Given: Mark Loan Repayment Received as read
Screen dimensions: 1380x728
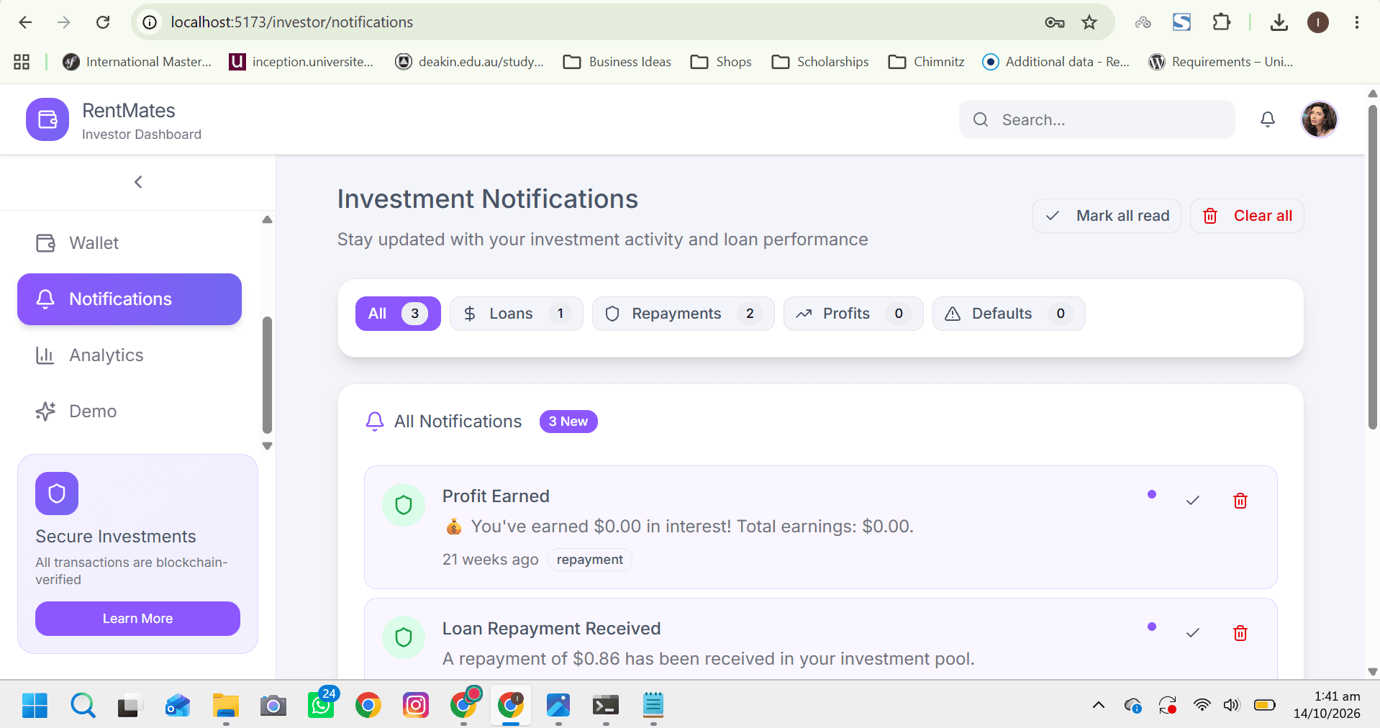Looking at the screenshot, I should (1193, 633).
